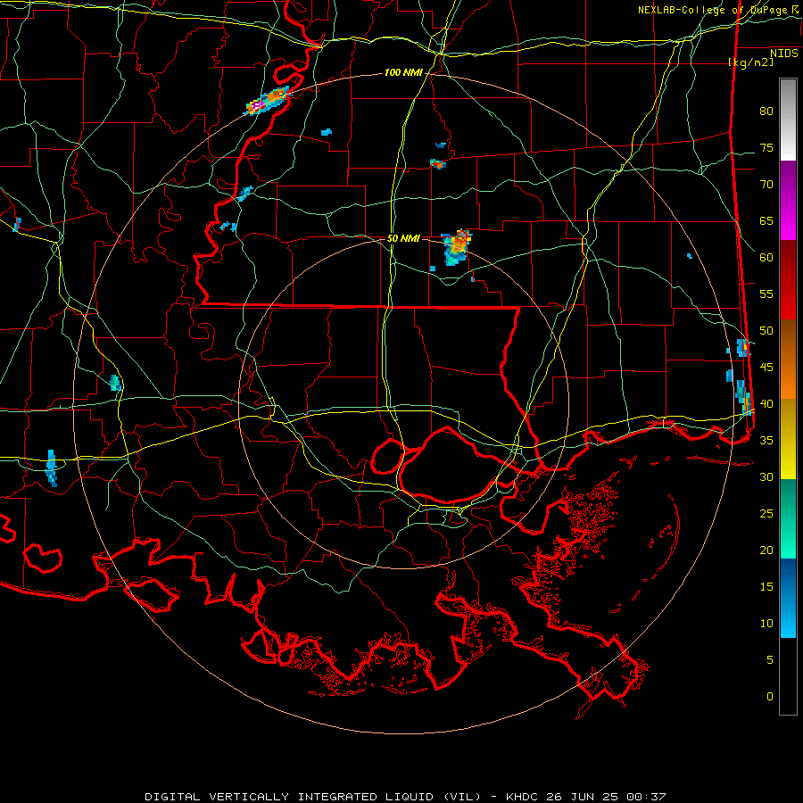Click the yellow segment of the color scale

point(788,439)
